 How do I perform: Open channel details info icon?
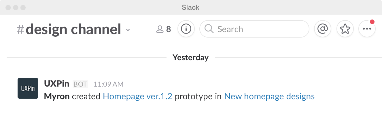pyautogui.click(x=186, y=29)
